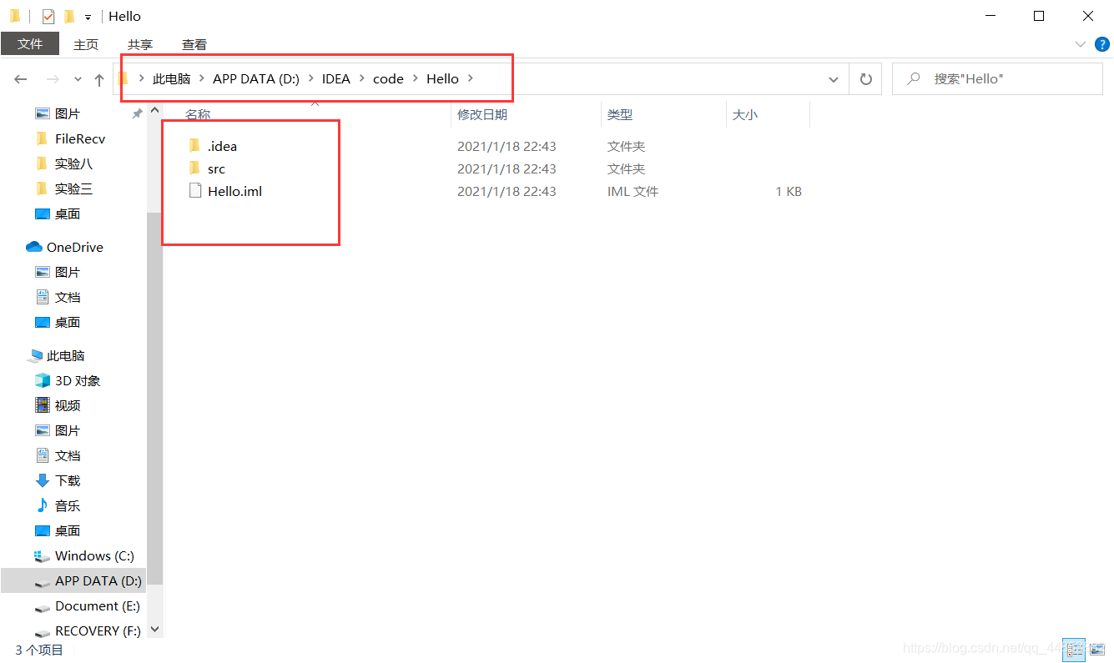The width and height of the screenshot is (1114, 663).
Task: Expand the chevron after 此电脑 in breadcrumb
Action: click(201, 78)
